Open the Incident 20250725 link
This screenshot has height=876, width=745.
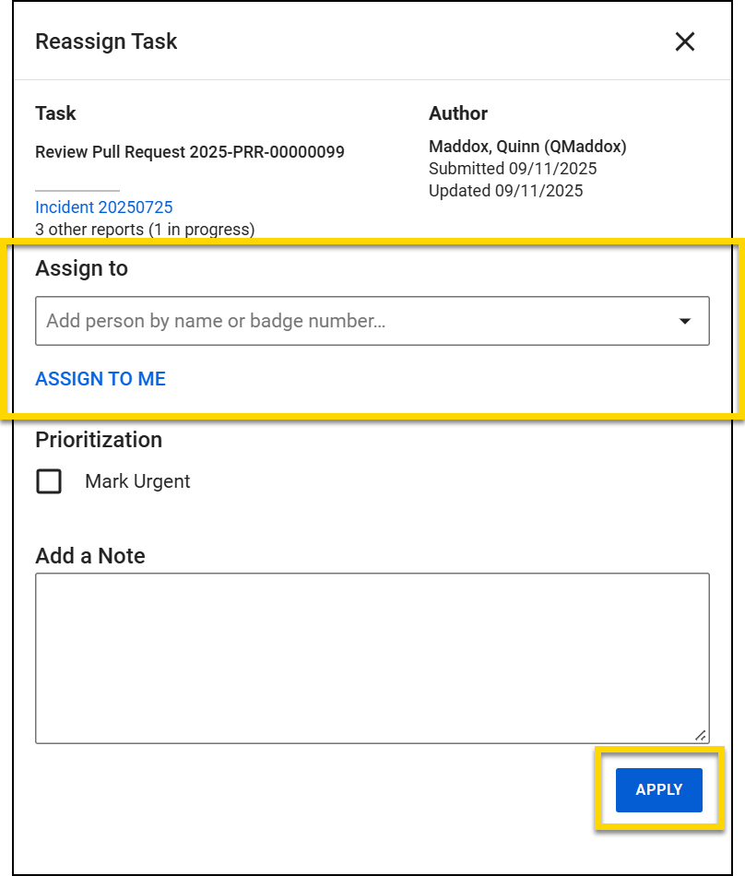pyautogui.click(x=103, y=207)
